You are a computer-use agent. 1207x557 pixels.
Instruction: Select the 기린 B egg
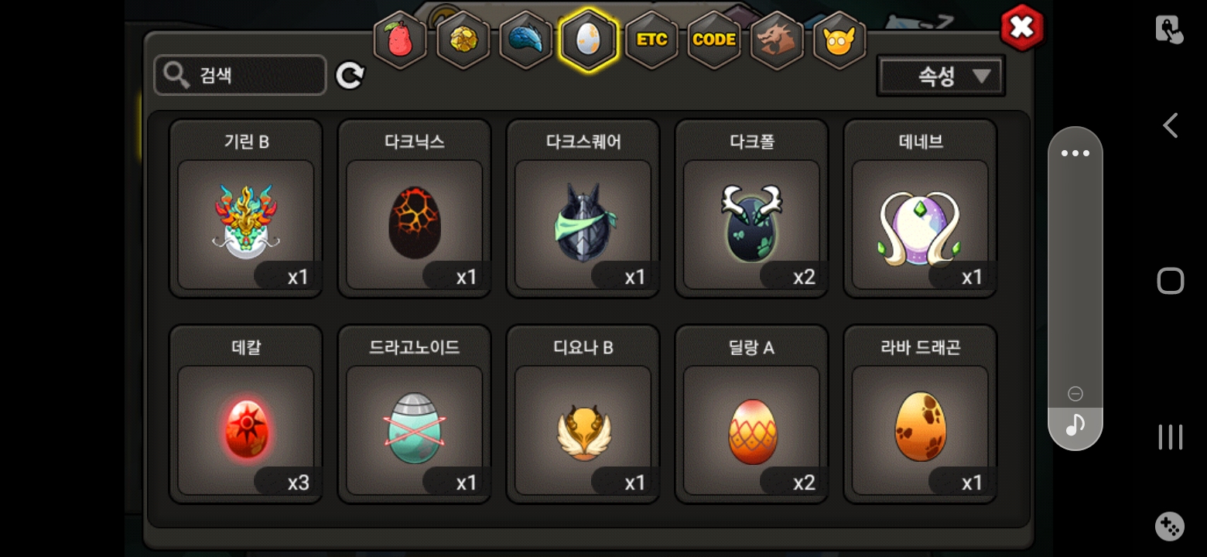pos(246,208)
